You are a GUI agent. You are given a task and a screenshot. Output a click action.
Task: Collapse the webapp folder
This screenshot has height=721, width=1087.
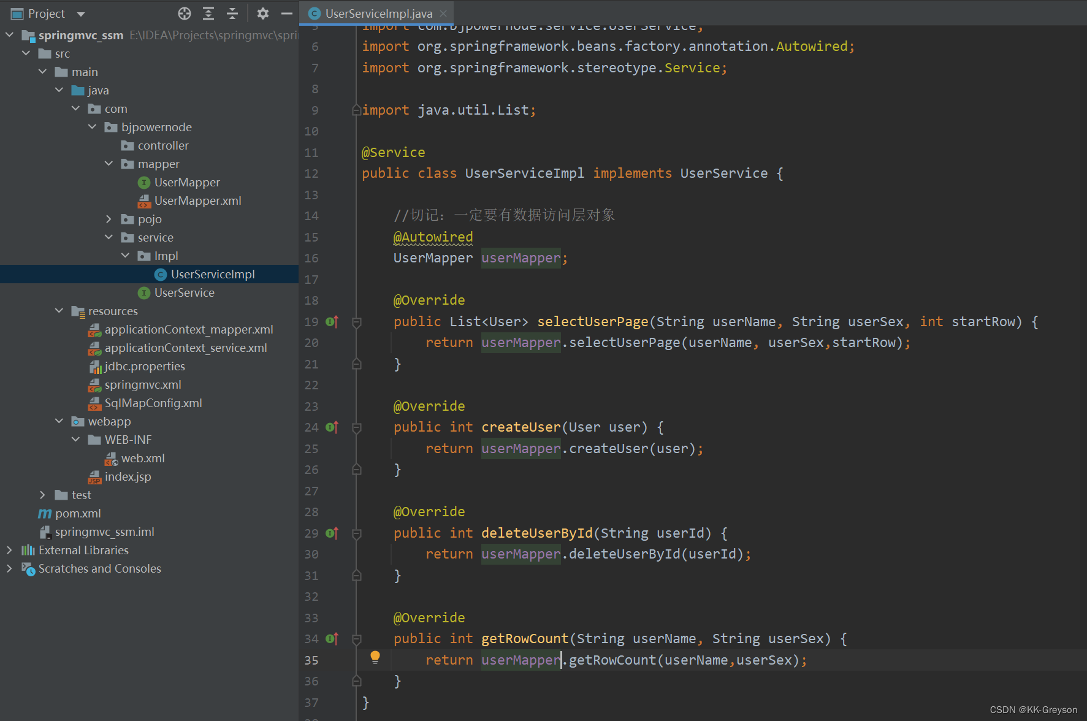click(59, 421)
